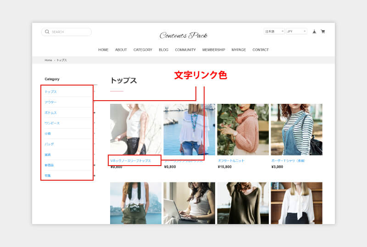367x247 pixels.
Task: Click the ¥3,980 price text
Action: (277, 166)
